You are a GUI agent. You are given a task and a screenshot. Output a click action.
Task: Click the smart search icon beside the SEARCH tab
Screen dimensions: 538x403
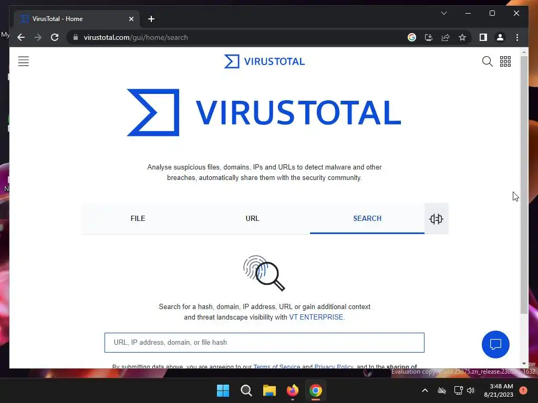[436, 219]
